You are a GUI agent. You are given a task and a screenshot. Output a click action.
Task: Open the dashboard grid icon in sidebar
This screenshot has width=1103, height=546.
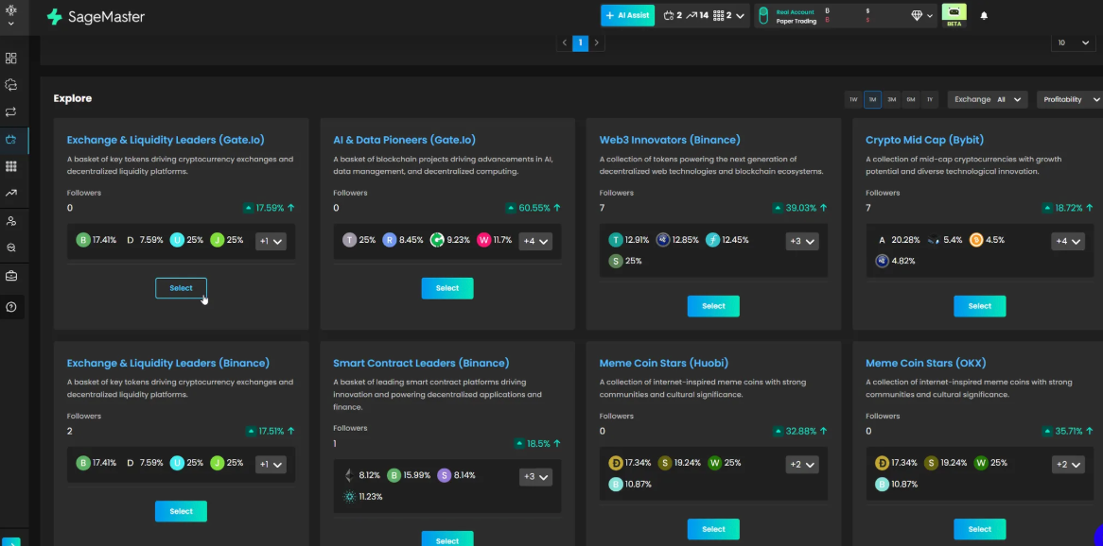(x=10, y=59)
